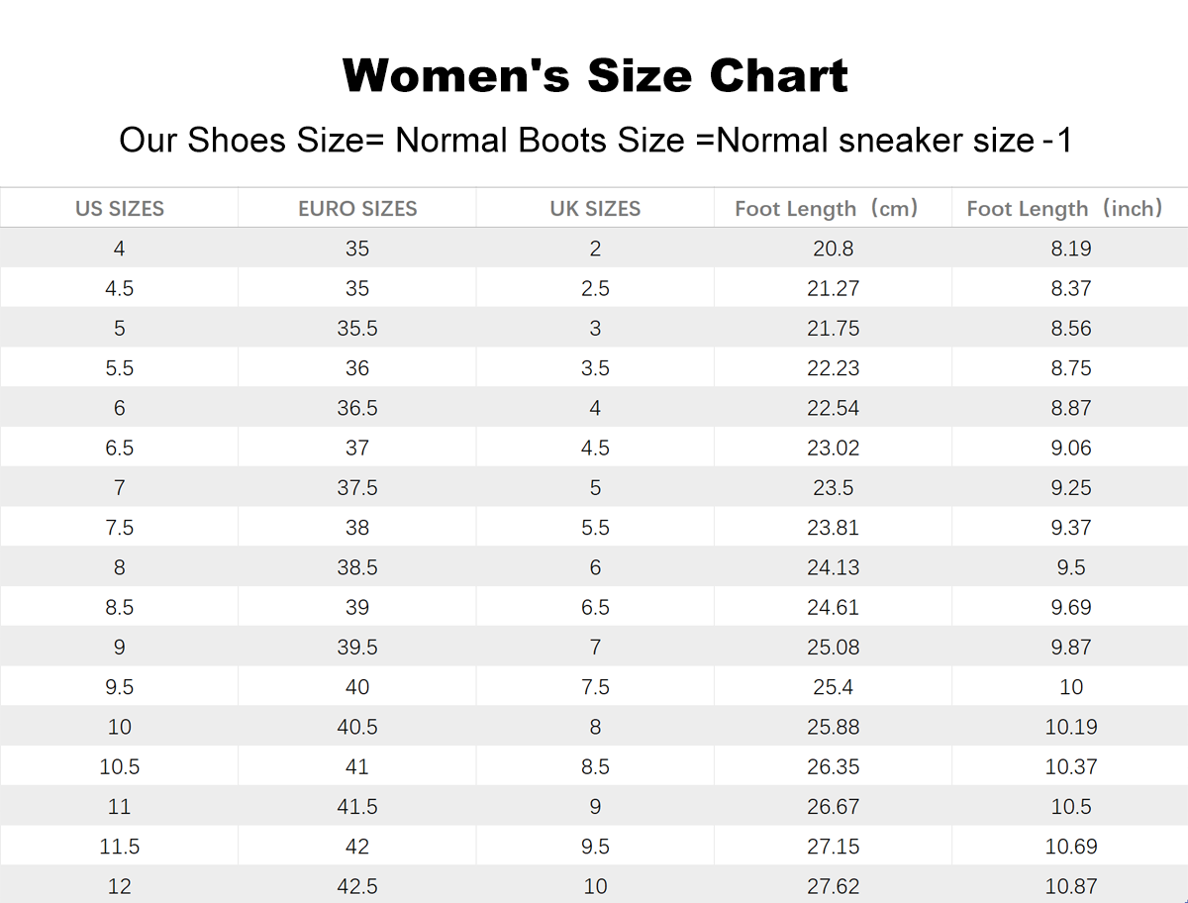Select the EURO SIZES column header
Image resolution: width=1188 pixels, height=903 pixels.
pyautogui.click(x=357, y=209)
